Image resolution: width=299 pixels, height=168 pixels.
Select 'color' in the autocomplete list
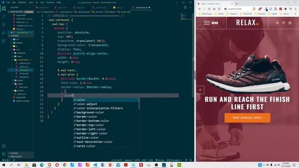[x=106, y=100]
